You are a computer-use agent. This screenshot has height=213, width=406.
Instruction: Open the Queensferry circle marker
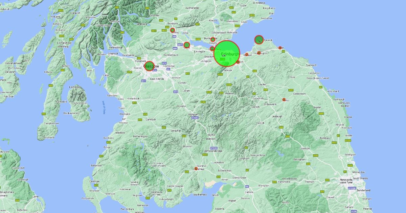pos(212,49)
